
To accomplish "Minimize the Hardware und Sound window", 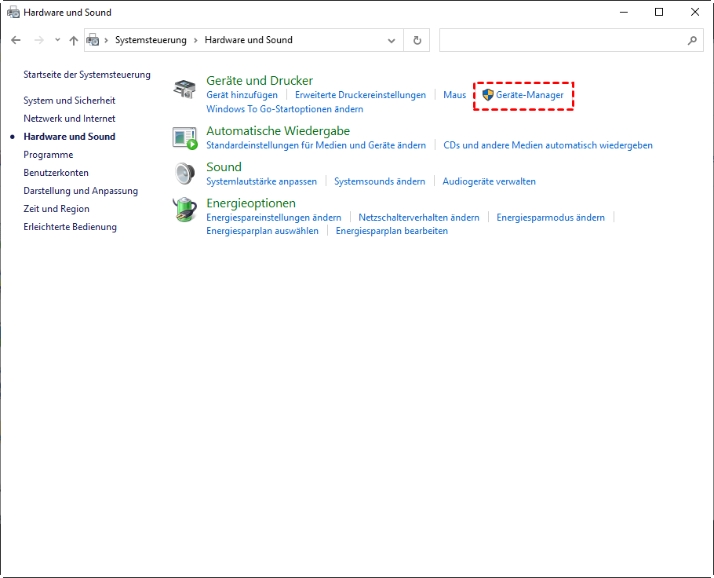I will [624, 13].
